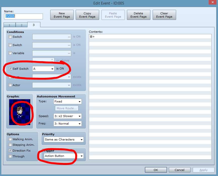Toggle the Self Switch condition checkbox
Screen dimensions: 218x176
(10, 69)
